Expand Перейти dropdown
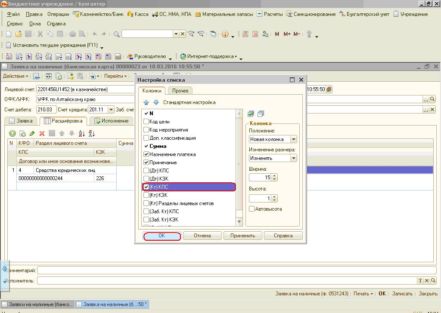The width and height of the screenshot is (441, 313). (115, 77)
